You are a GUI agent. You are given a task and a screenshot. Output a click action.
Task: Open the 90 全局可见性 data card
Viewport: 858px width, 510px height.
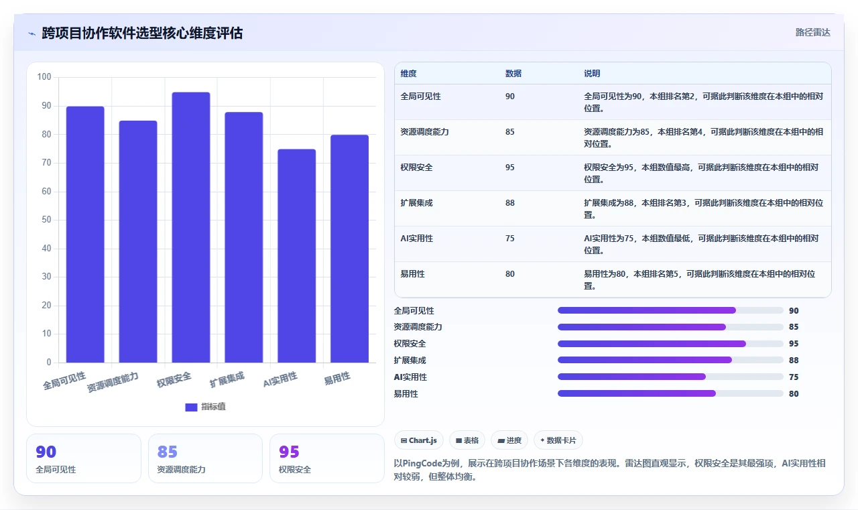click(x=84, y=458)
